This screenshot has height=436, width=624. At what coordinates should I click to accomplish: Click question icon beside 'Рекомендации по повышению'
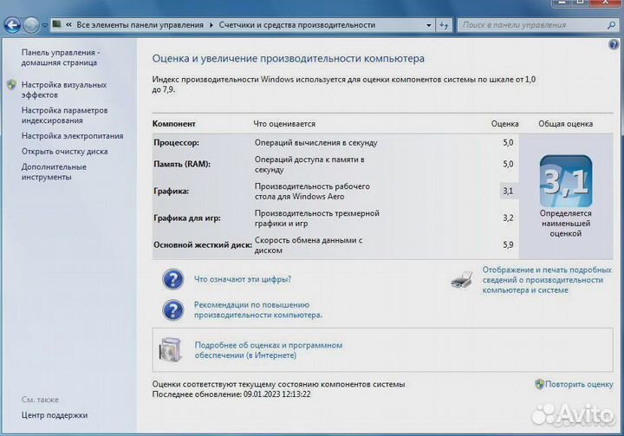[x=173, y=309]
